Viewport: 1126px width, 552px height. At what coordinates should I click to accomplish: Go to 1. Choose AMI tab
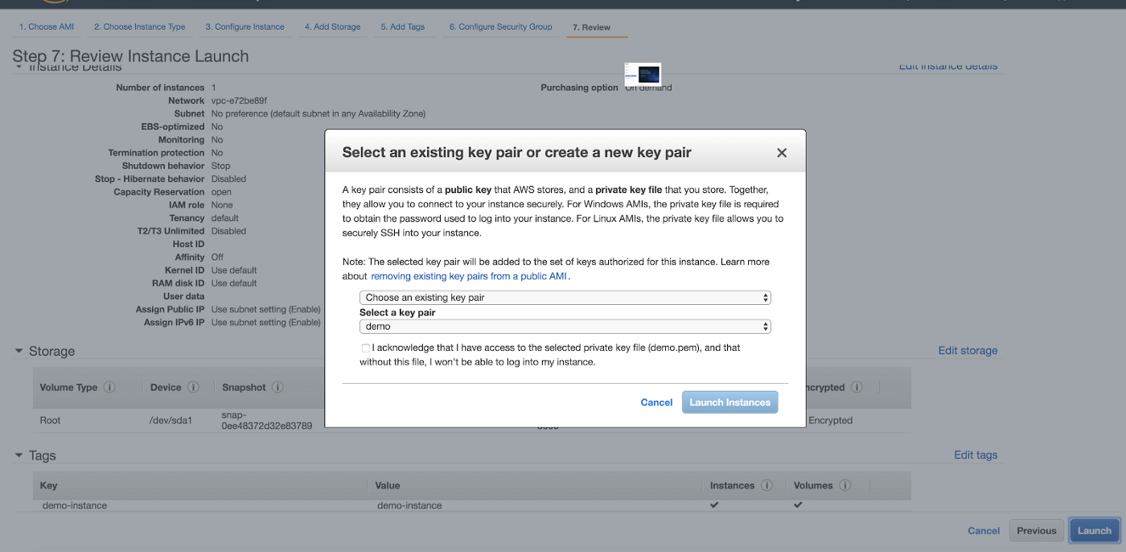pos(47,27)
